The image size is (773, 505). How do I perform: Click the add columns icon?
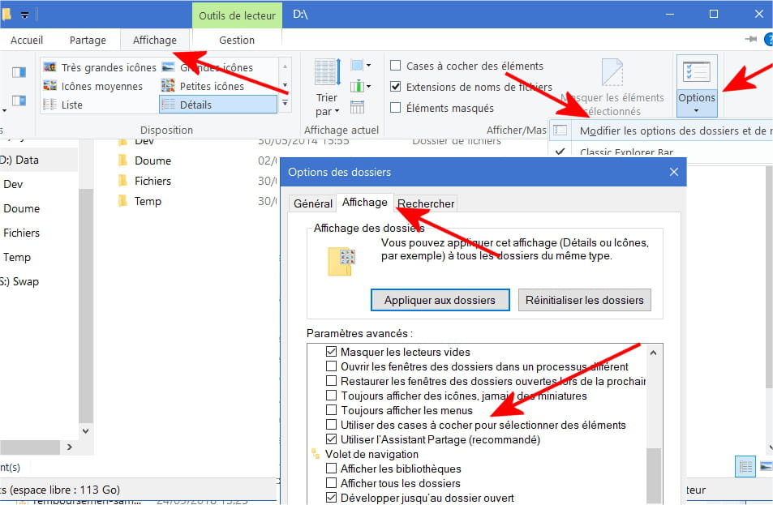tap(357, 86)
